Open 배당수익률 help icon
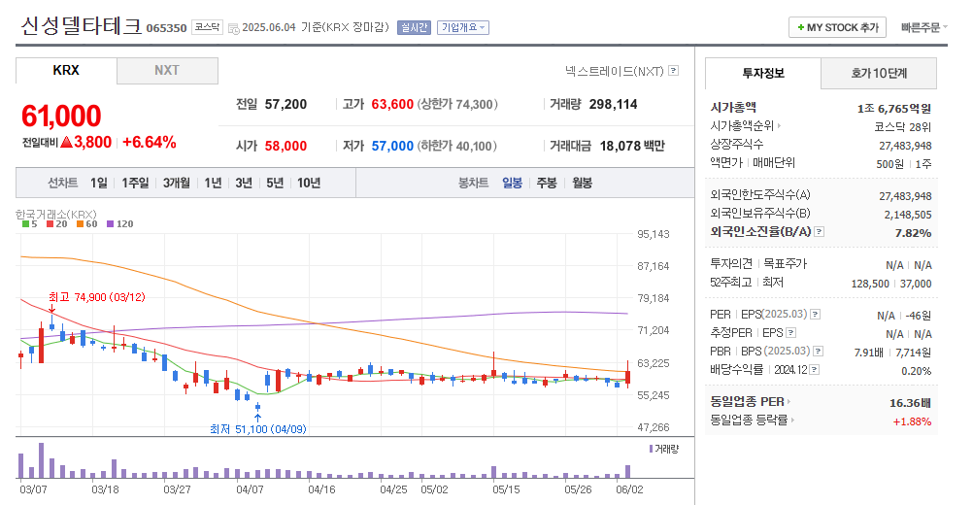Viewport: 973px width, 505px height. [814, 370]
